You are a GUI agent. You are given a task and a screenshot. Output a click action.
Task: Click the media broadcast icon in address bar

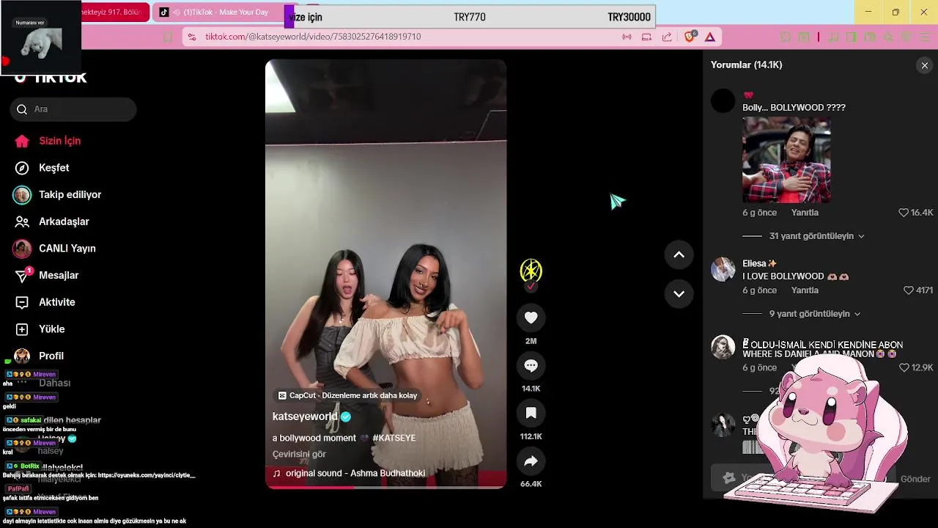click(x=627, y=37)
